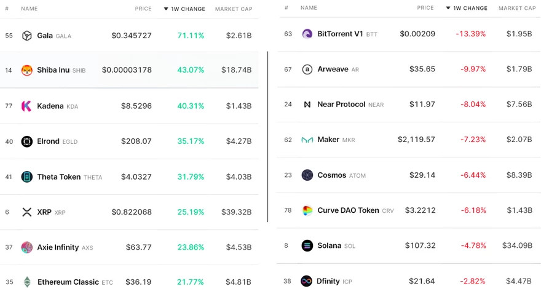
Task: Click the Curve DAO Token icon
Action: 307,210
